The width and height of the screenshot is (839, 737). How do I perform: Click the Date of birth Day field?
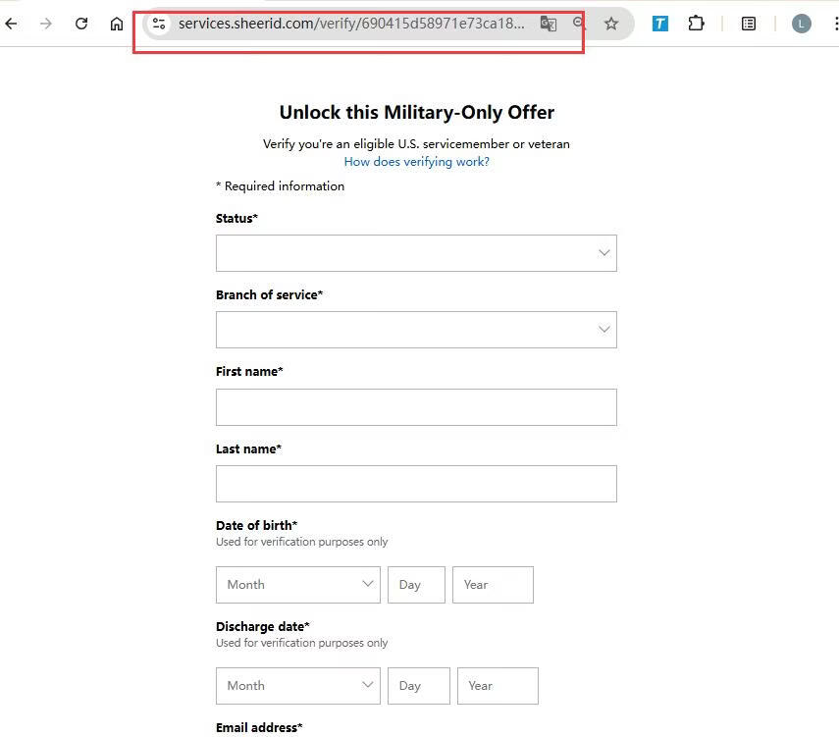click(416, 585)
